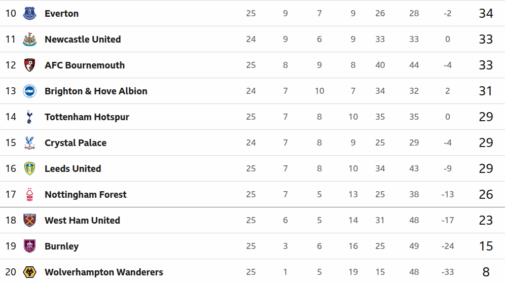
Task: Click the West Ham United crest
Action: coord(30,221)
